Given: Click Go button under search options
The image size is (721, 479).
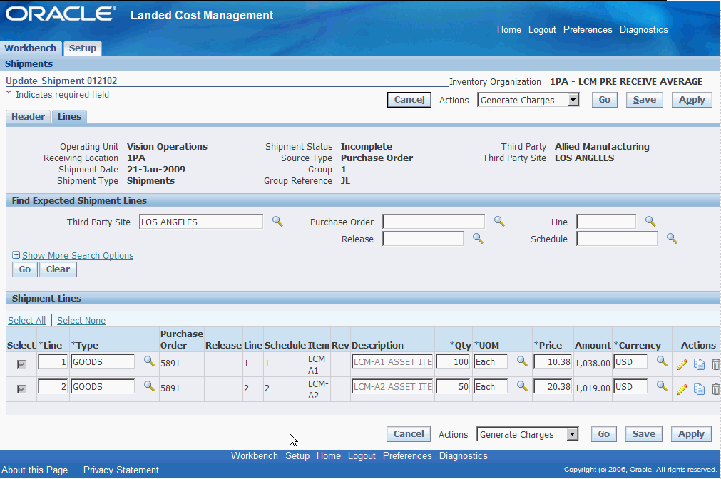Looking at the screenshot, I should (25, 269).
